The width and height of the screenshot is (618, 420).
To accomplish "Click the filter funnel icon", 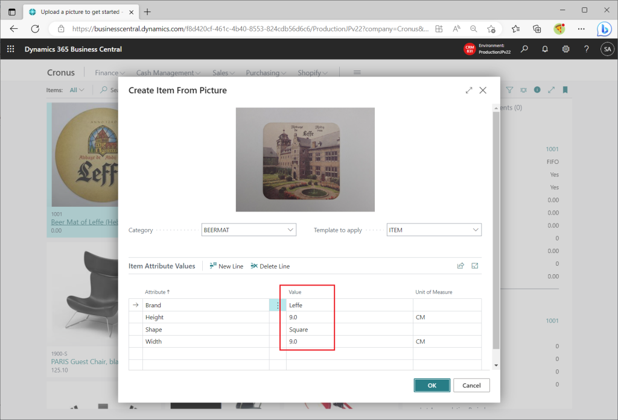I will (509, 90).
